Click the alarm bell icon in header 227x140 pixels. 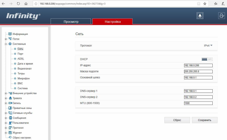(x=200, y=16)
